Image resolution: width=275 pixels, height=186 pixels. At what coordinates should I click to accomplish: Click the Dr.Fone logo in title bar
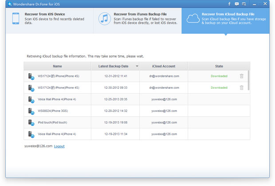coord(10,4)
